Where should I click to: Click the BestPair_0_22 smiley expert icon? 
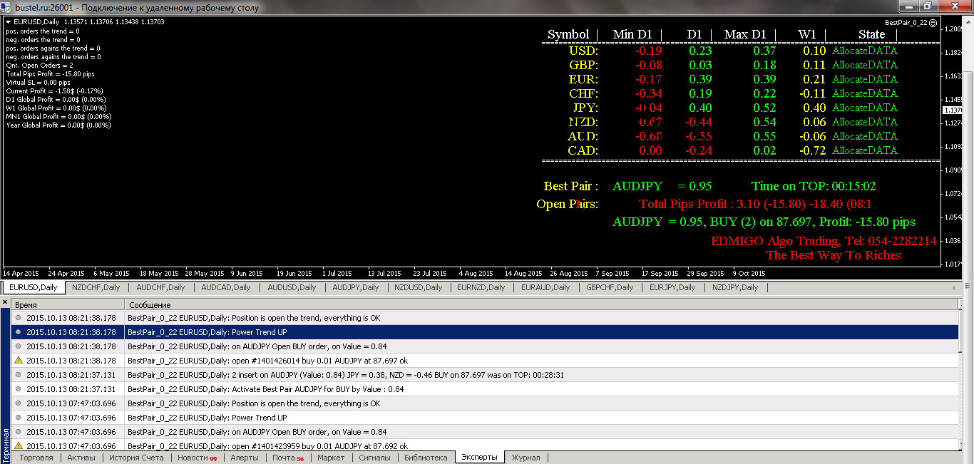(933, 23)
